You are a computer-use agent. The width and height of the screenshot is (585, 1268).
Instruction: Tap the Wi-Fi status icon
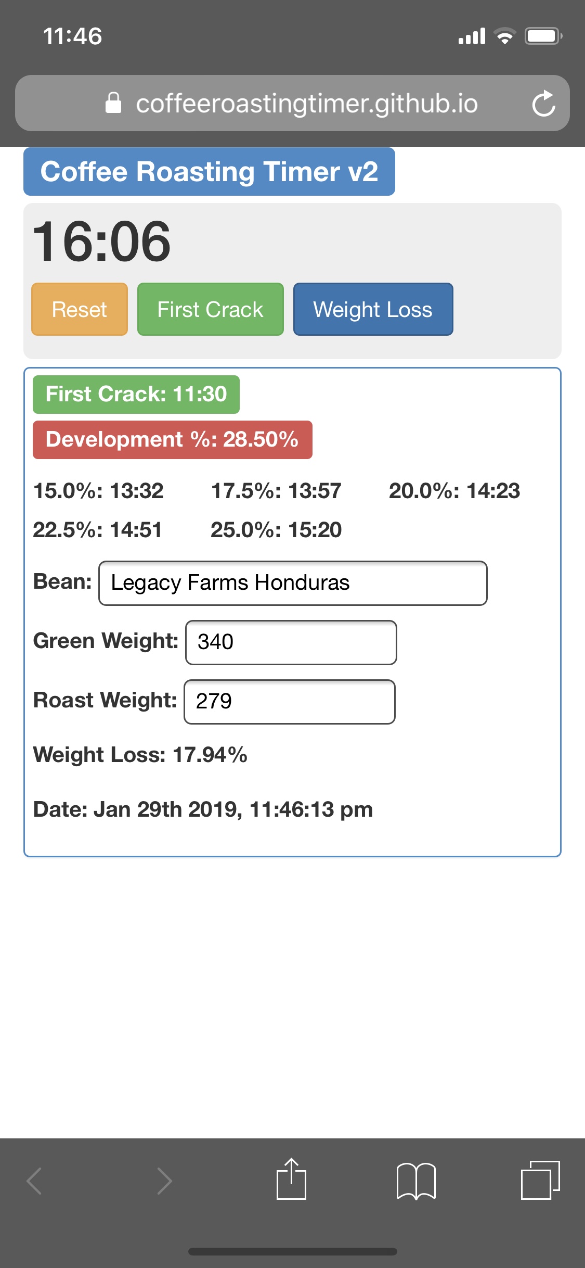tap(504, 36)
